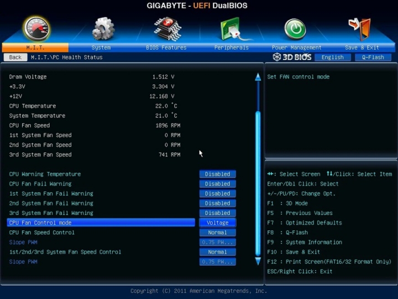398x299 pixels.
Task: Click the F5 Previous Values hint
Action: [x=300, y=213]
